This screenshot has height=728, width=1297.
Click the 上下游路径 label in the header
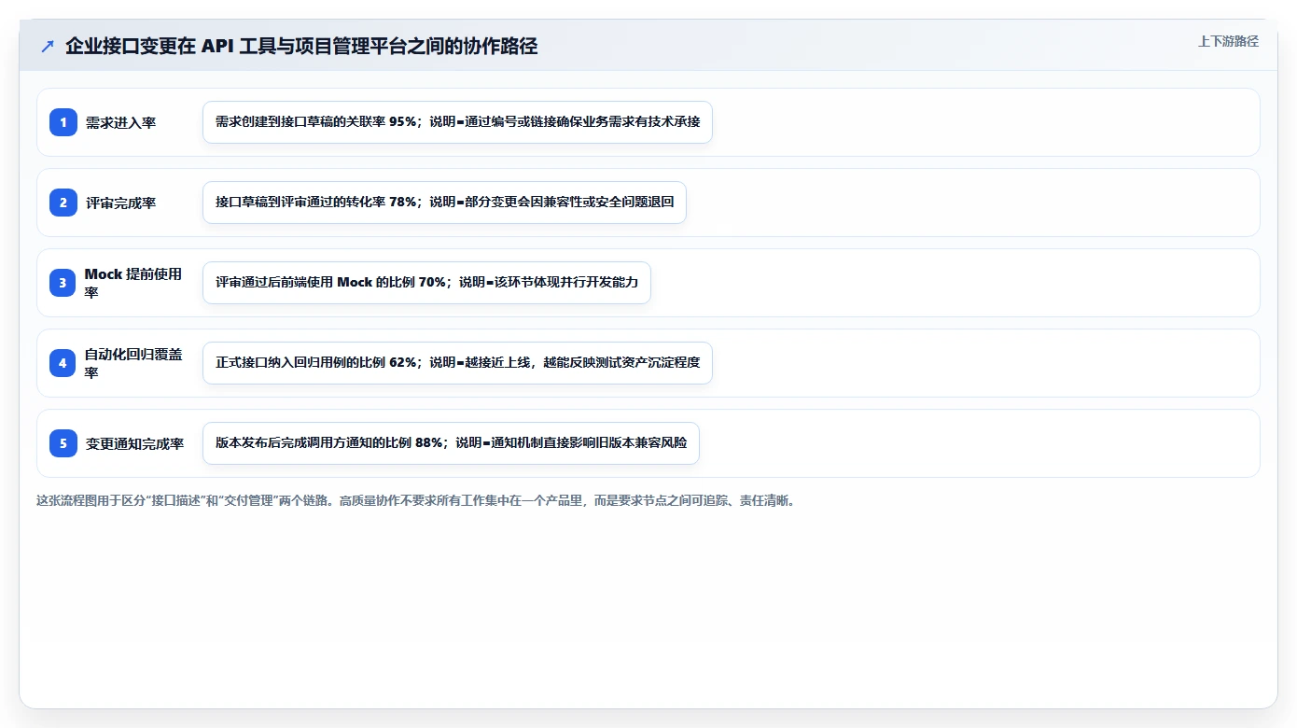pos(1228,41)
